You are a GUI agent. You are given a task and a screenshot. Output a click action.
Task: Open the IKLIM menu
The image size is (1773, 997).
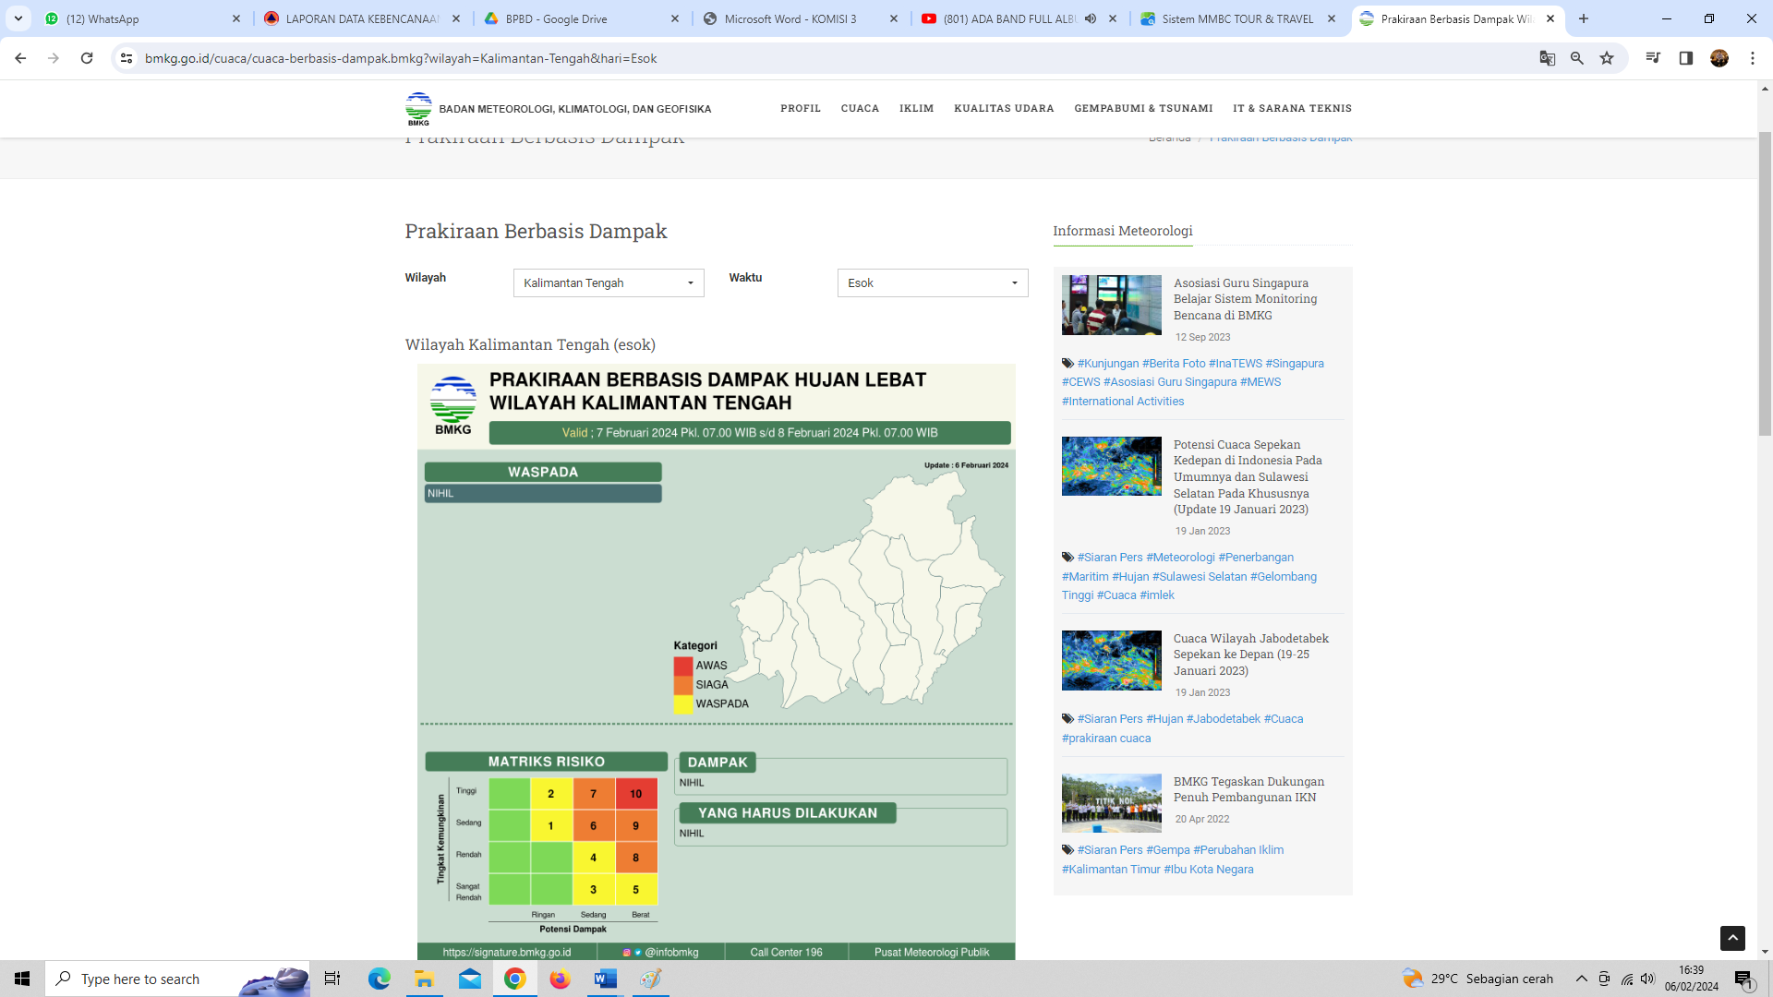[916, 108]
